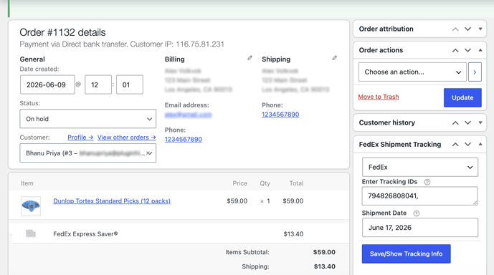This screenshot has width=494, height=275.
Task: Edit billing address with pencil icon
Action: [x=250, y=58]
